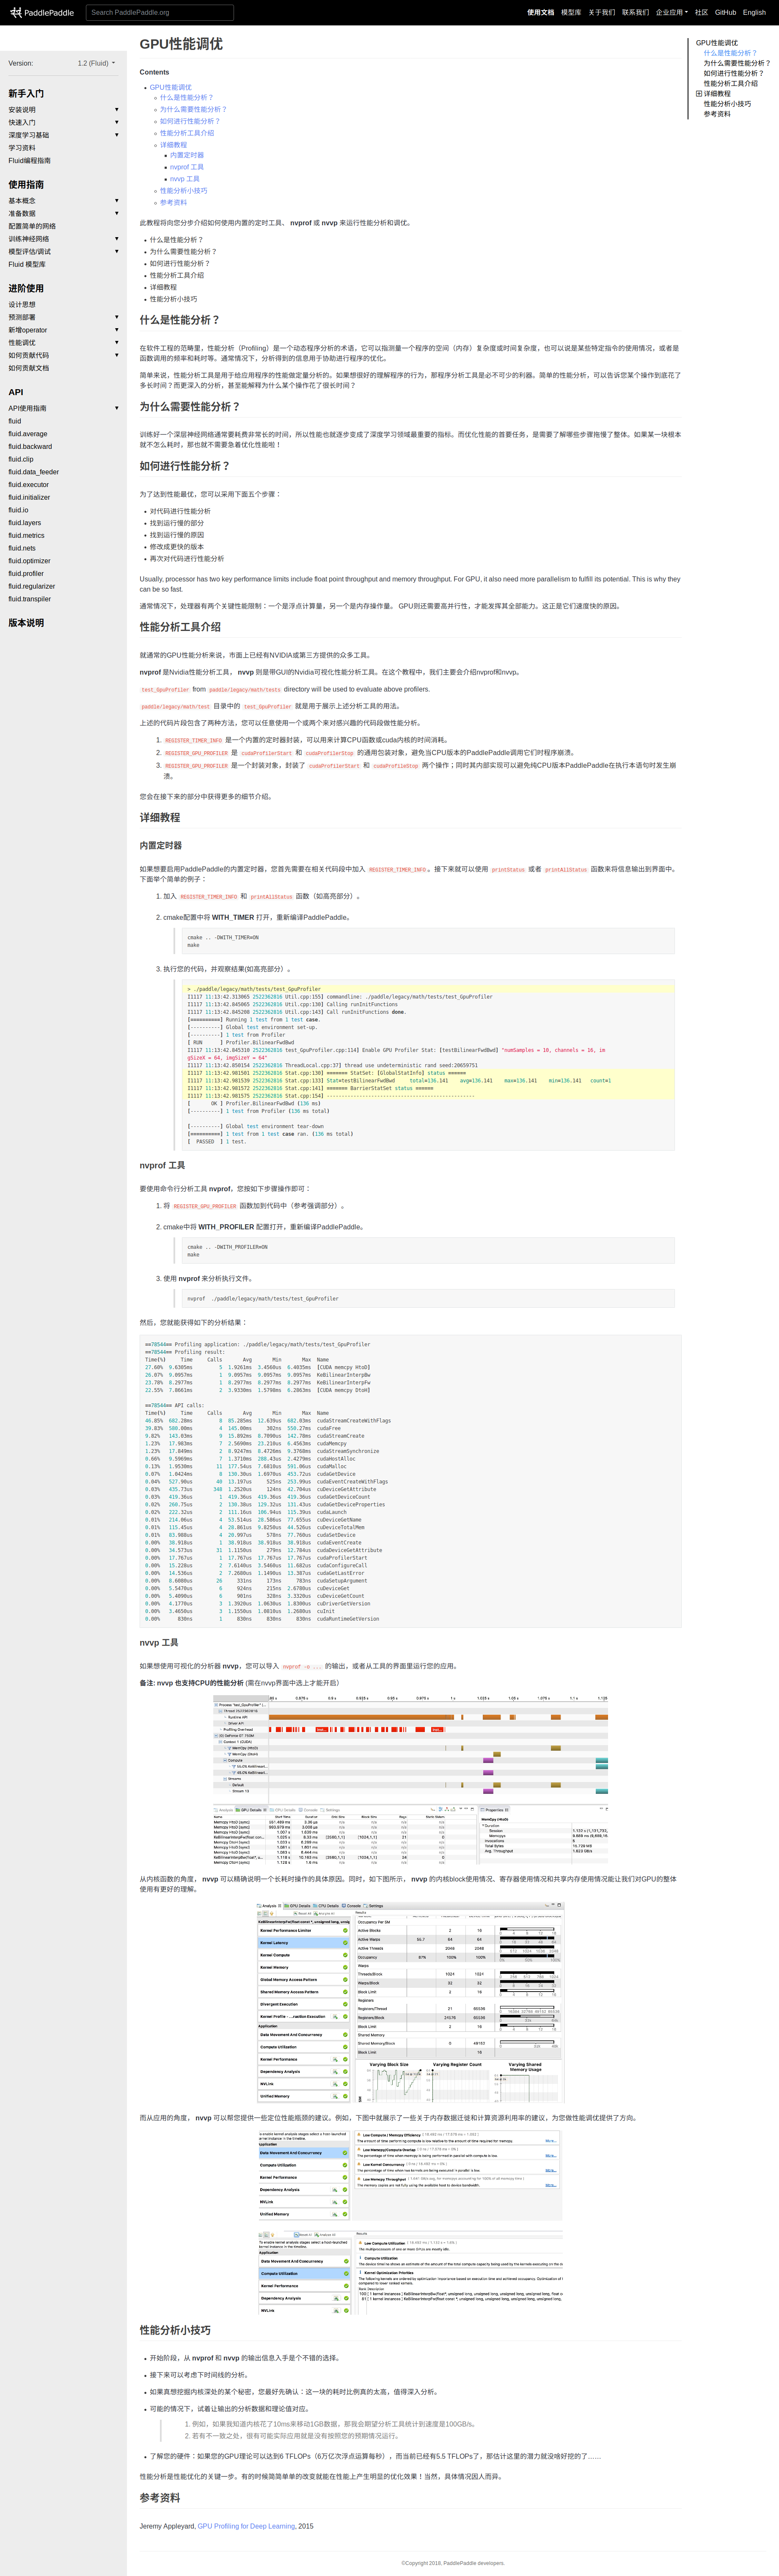Expand the 基本概念 sidebar arrow
The image size is (779, 2576).
pyautogui.click(x=116, y=201)
